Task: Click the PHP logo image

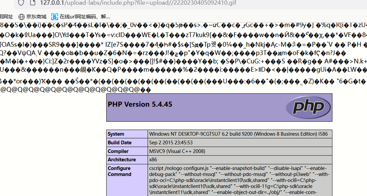Action: pyautogui.click(x=308, y=107)
